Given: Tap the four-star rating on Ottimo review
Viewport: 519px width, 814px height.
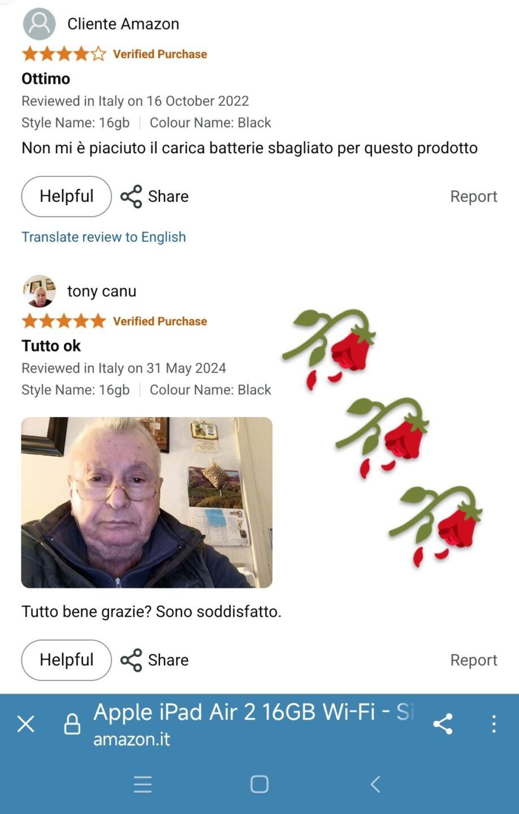Looking at the screenshot, I should click(x=64, y=54).
